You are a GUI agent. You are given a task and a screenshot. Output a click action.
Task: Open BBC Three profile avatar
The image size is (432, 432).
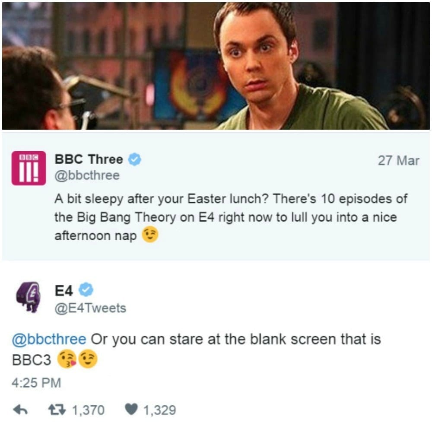[29, 168]
